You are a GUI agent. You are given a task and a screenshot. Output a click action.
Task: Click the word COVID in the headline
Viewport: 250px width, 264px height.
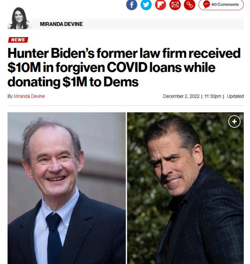coord(127,67)
